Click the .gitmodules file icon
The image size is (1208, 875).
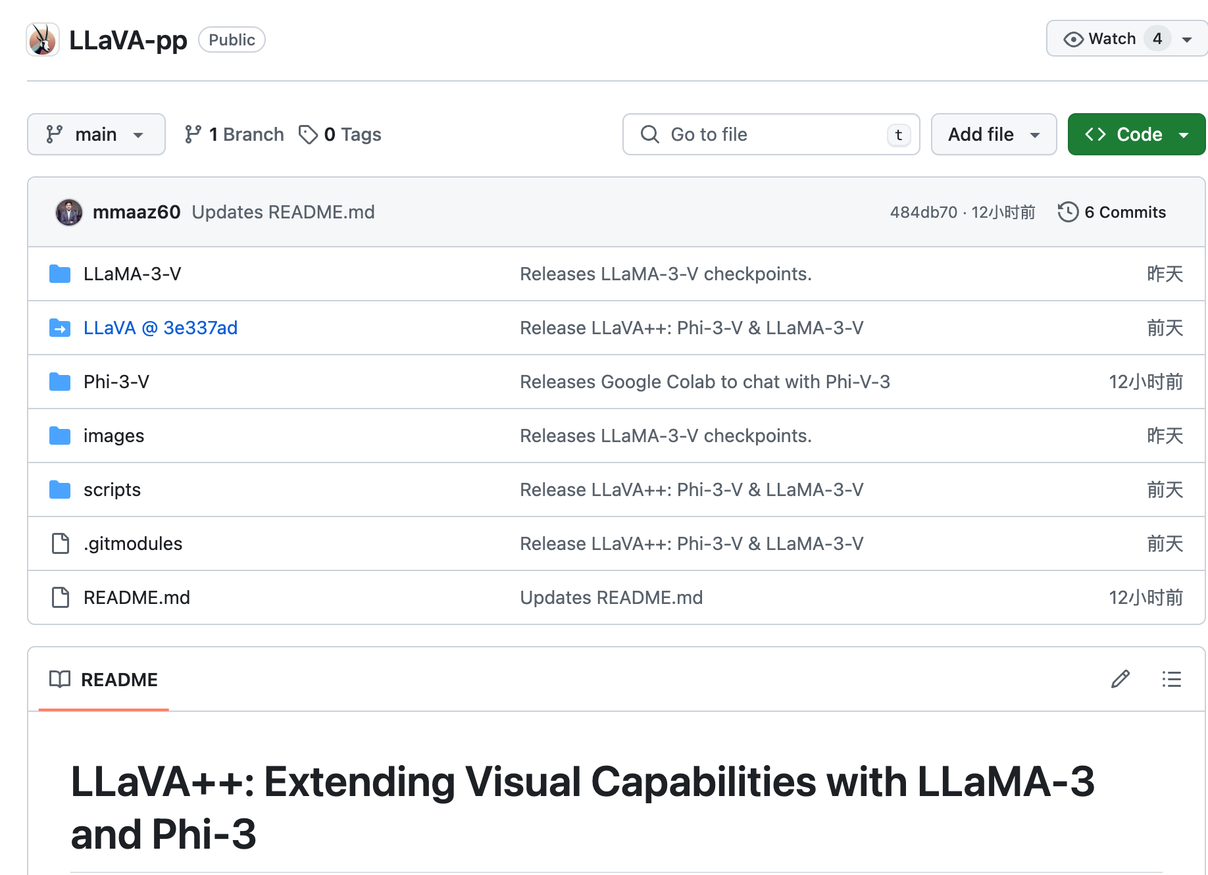coord(61,543)
